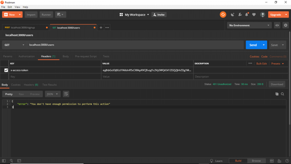Expand the Upgrade dropdown arrow
Screen dimensions: 291x164
click(286, 15)
